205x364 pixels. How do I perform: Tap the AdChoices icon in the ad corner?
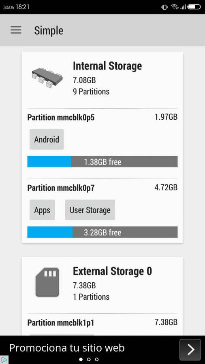tap(4, 360)
